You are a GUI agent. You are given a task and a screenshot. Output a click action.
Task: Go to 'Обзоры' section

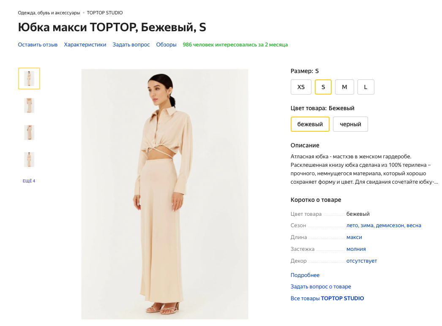(x=166, y=44)
